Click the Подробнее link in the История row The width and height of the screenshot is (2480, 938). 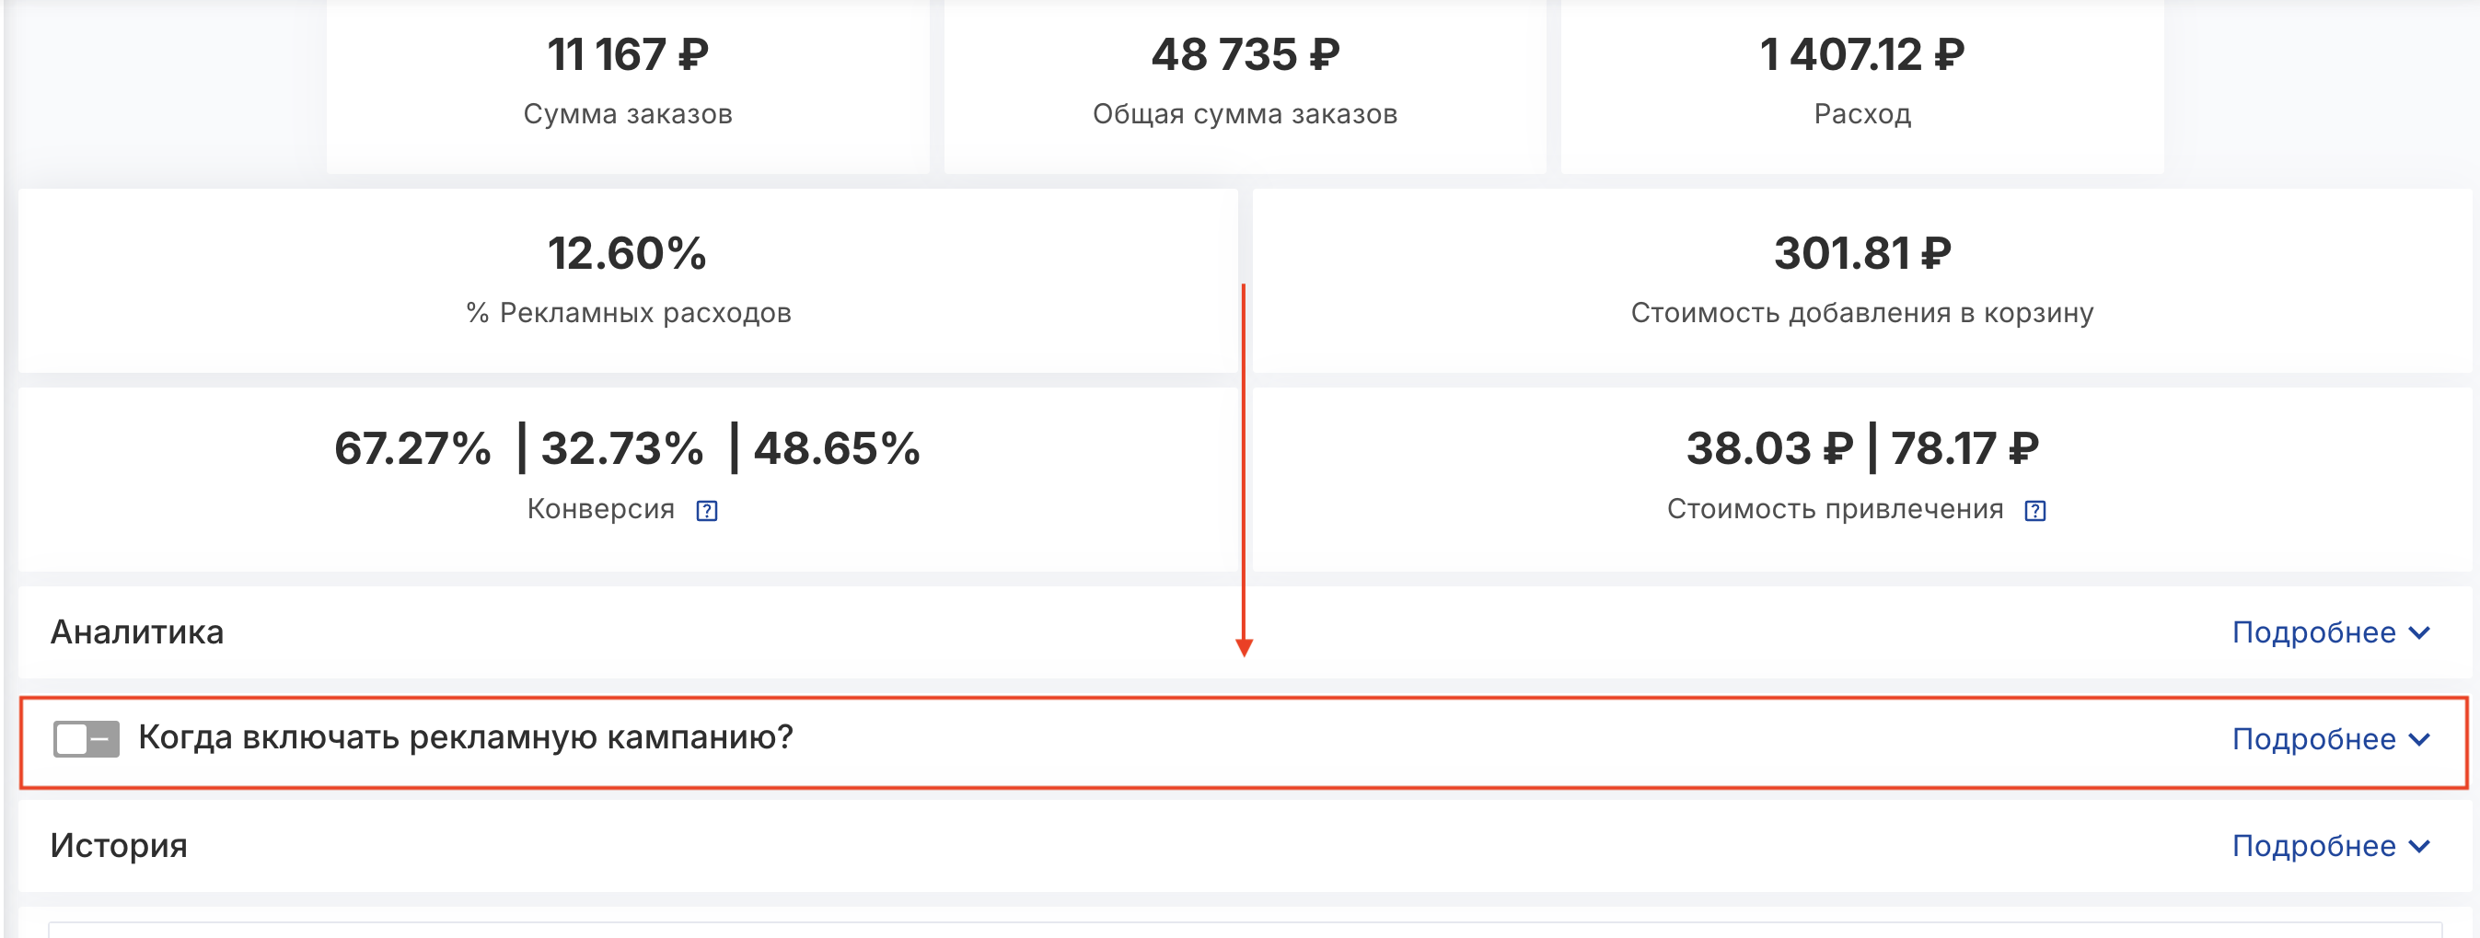coord(2313,847)
